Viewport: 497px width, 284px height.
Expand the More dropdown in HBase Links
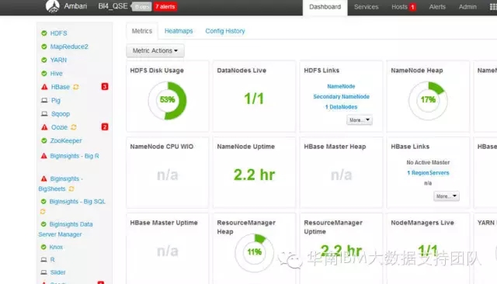447,196
